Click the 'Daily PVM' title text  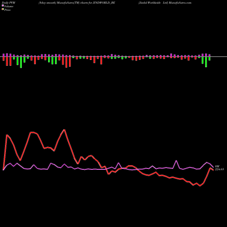click(x=9, y=3)
